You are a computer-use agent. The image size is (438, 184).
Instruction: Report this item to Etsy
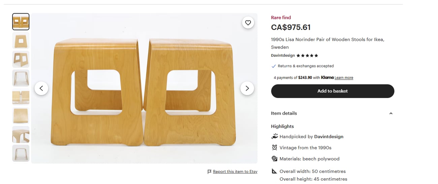point(235,172)
